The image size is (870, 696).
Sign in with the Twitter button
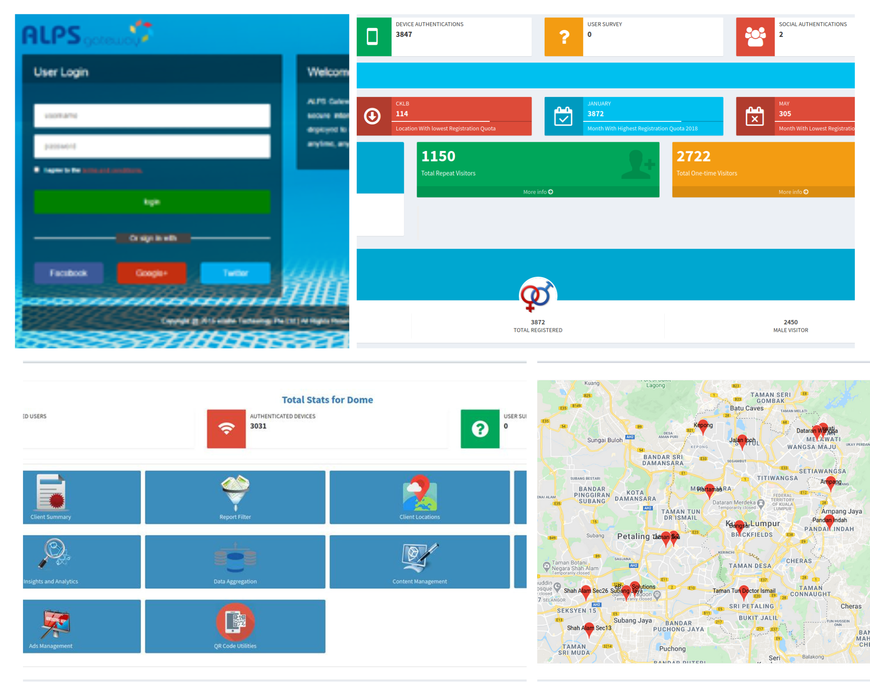pyautogui.click(x=235, y=273)
